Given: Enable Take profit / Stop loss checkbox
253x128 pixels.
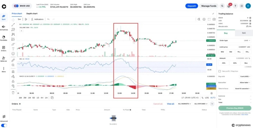Looking at the screenshot, I should coord(220,71).
